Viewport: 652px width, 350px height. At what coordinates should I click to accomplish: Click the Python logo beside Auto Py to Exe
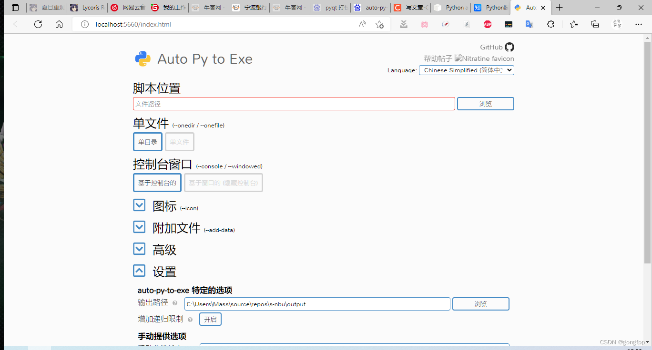143,58
